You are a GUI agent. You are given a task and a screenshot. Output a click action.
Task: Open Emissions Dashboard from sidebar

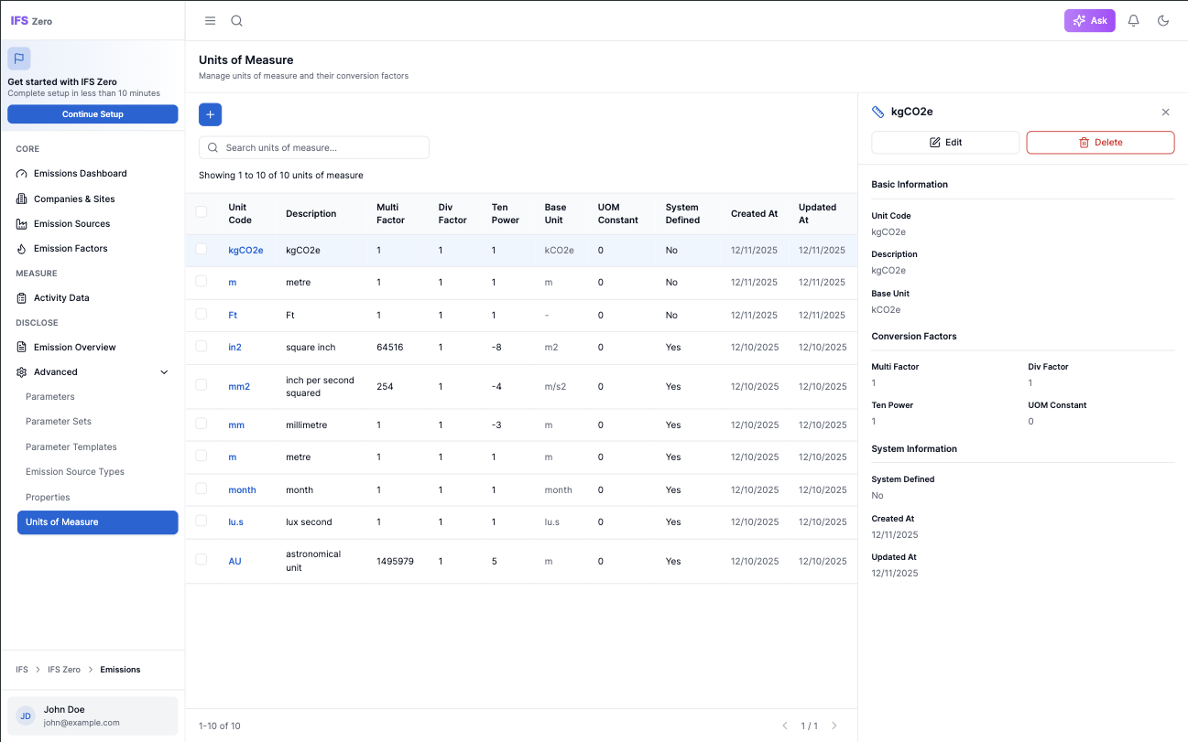(x=80, y=174)
